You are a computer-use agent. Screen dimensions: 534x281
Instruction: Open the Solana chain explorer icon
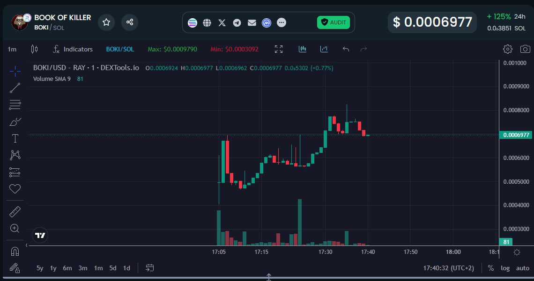point(193,23)
